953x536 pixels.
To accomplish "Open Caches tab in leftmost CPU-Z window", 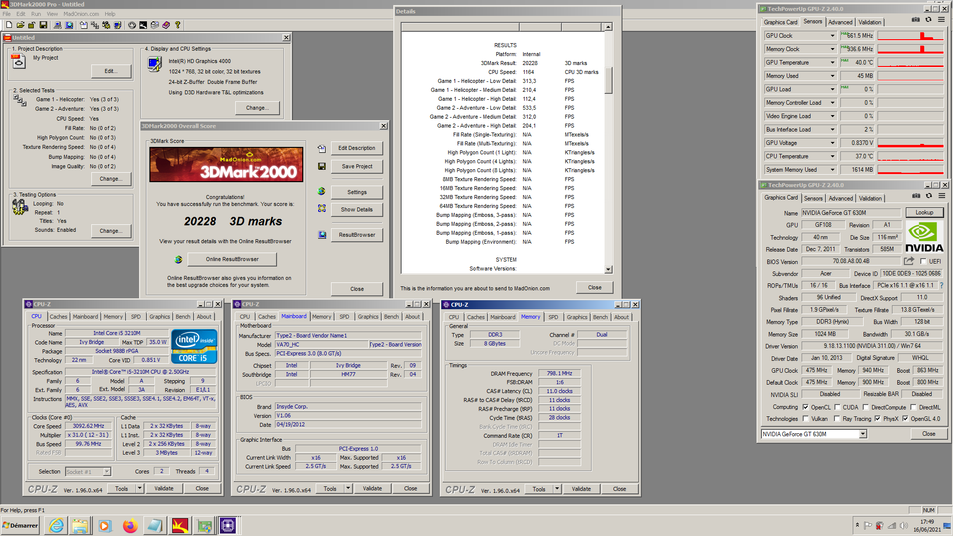I will pyautogui.click(x=58, y=317).
